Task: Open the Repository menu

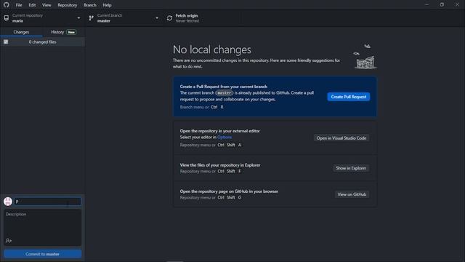Action: click(68, 5)
